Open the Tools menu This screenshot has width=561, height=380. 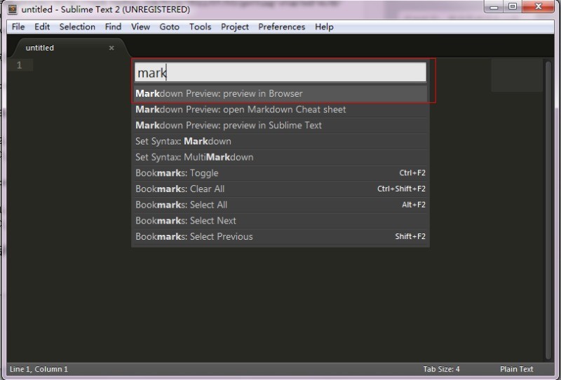[200, 27]
